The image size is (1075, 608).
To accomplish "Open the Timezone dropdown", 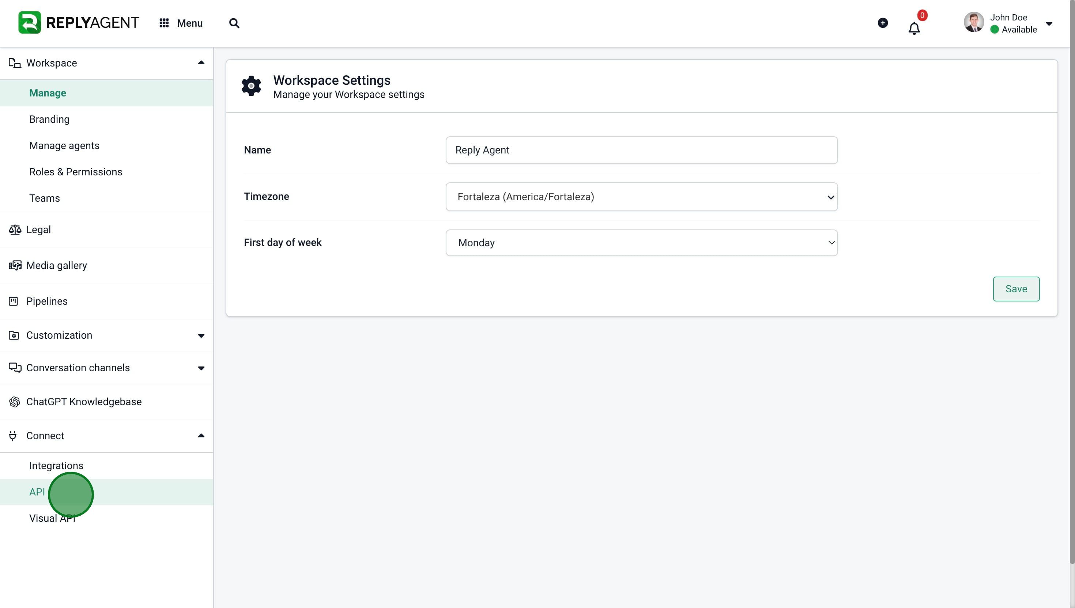I will 641,197.
